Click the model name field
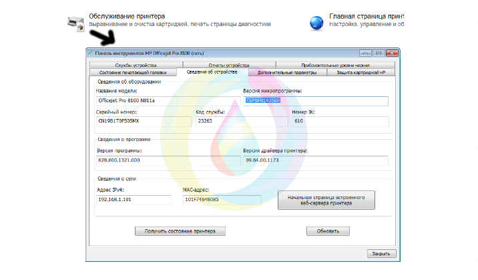Image resolution: width=478 pixels, height=280 pixels. 168,101
